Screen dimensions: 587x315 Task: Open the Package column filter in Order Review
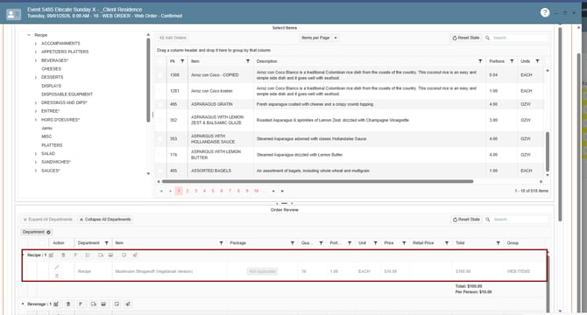click(x=293, y=243)
